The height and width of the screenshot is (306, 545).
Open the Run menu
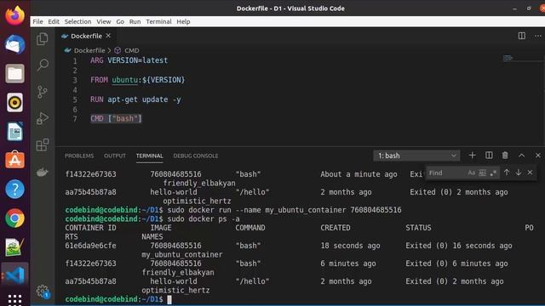click(135, 21)
